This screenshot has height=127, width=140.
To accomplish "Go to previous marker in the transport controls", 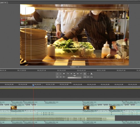I will tap(68, 74).
